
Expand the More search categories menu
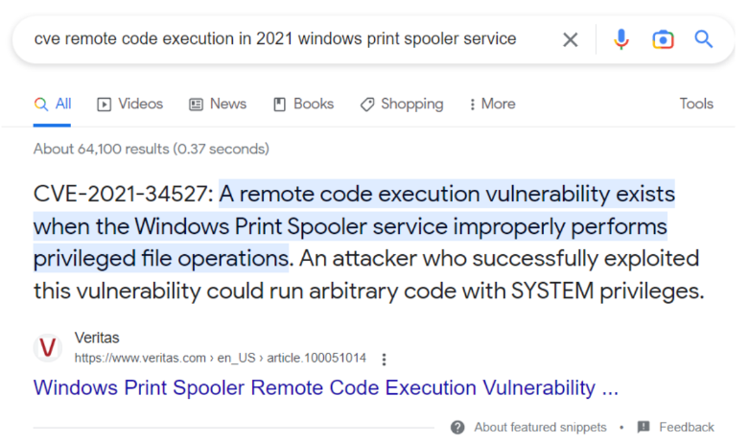coord(492,104)
